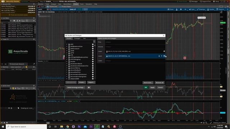This screenshot has height=129, width=230.
Task: Switch to Strategies tab in dialog
Action: click(x=77, y=38)
